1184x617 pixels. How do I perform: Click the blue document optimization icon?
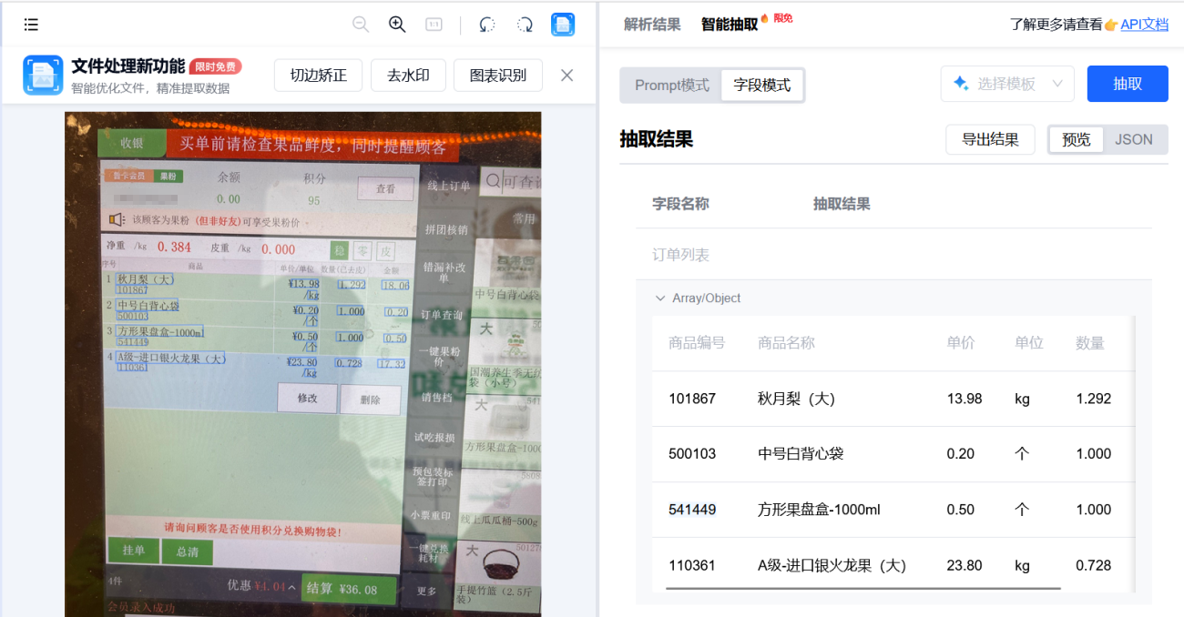[x=563, y=25]
